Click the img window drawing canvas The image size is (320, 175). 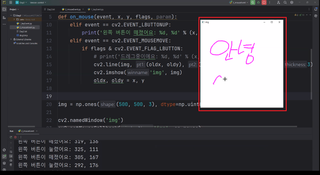point(242,66)
